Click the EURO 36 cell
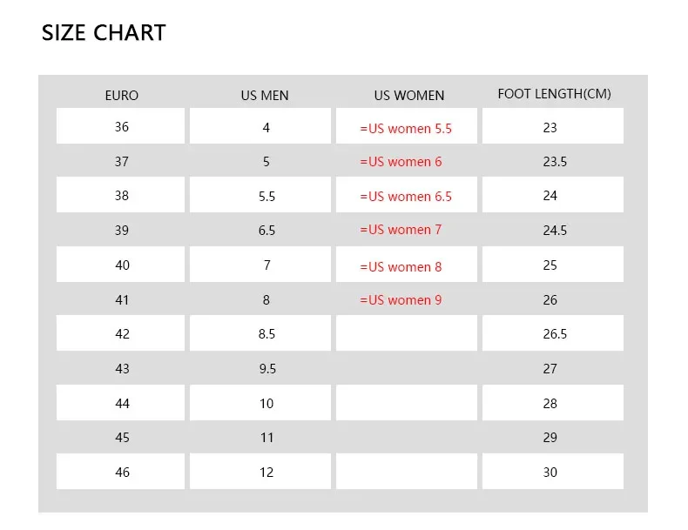 pos(121,126)
